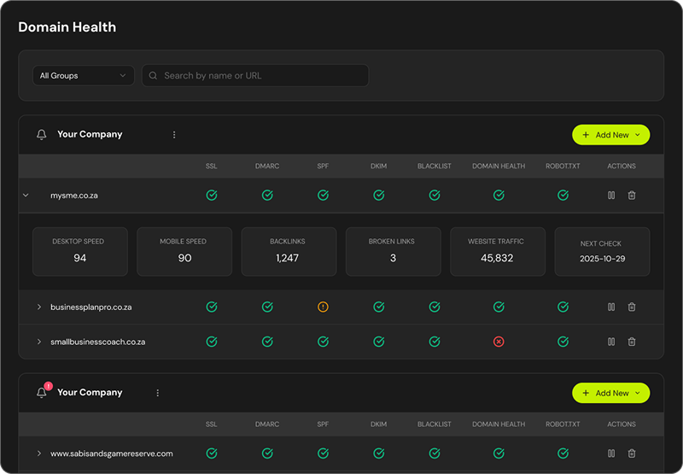683x474 pixels.
Task: Click the SPF check icon for smallbusinesscoach.co.za
Action: 324,342
